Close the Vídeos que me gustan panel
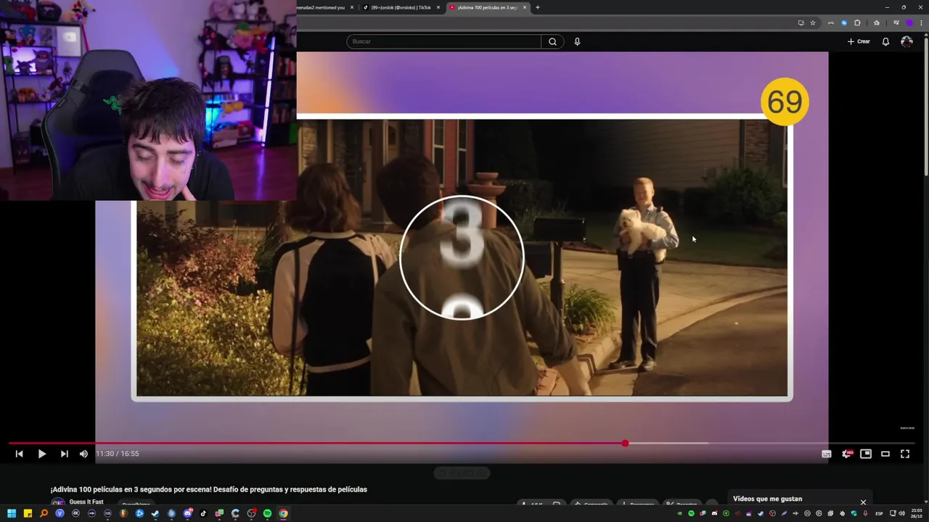This screenshot has width=929, height=522. coord(863,502)
